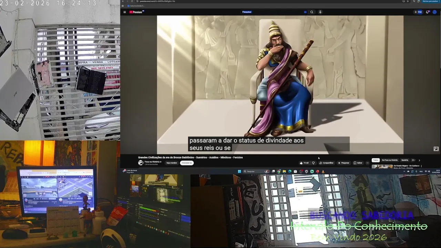Like the video with the thumbs-up button

pos(305,163)
